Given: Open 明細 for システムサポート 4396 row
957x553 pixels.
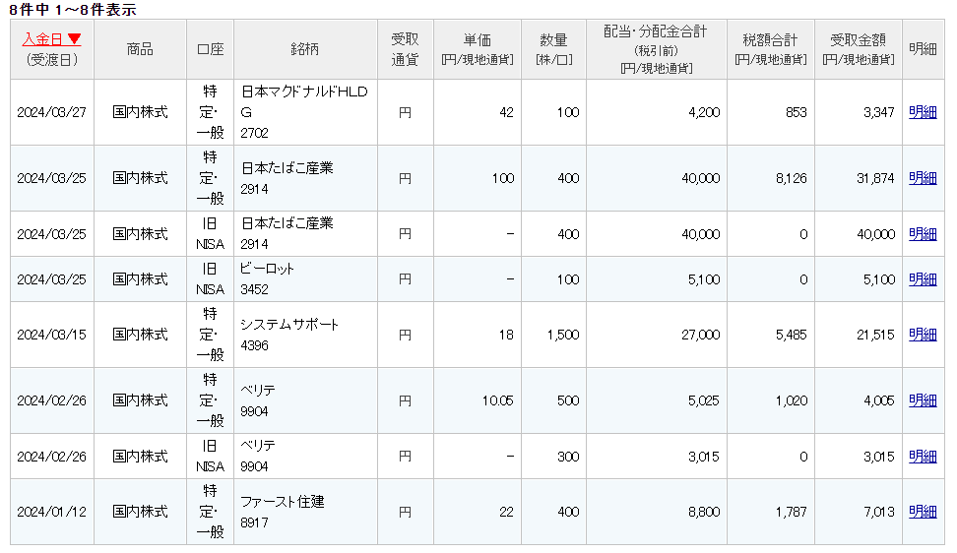Looking at the screenshot, I should pos(923,335).
